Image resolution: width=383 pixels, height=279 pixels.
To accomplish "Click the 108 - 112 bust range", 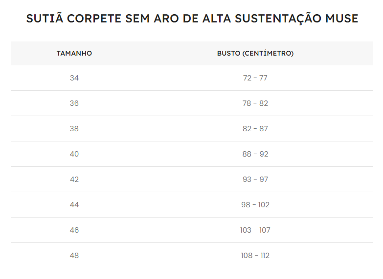I will point(255,256).
